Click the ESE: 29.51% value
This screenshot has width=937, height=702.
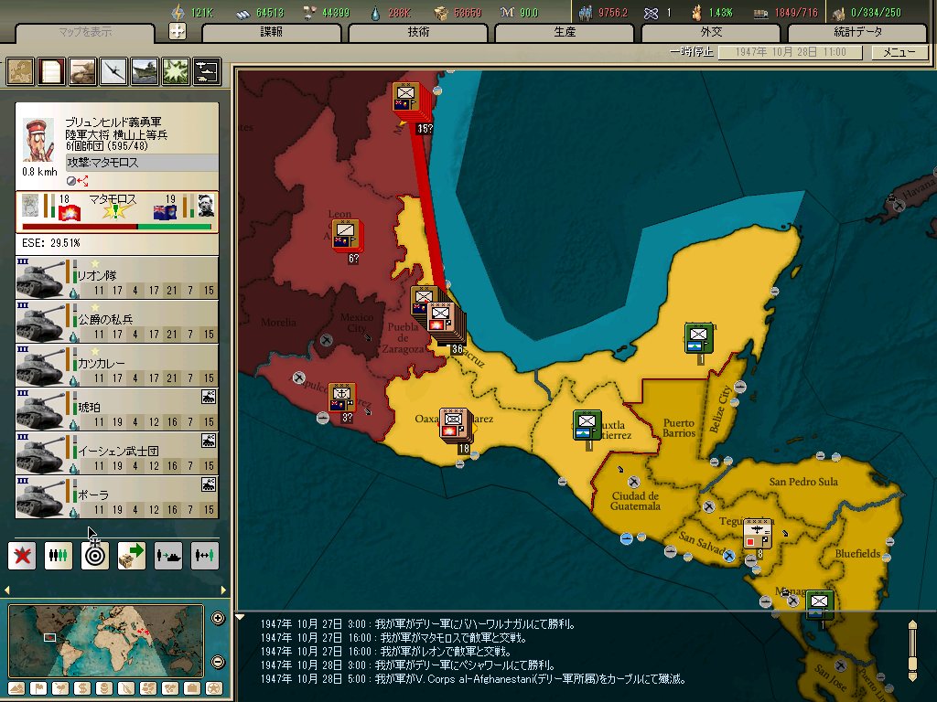point(51,243)
